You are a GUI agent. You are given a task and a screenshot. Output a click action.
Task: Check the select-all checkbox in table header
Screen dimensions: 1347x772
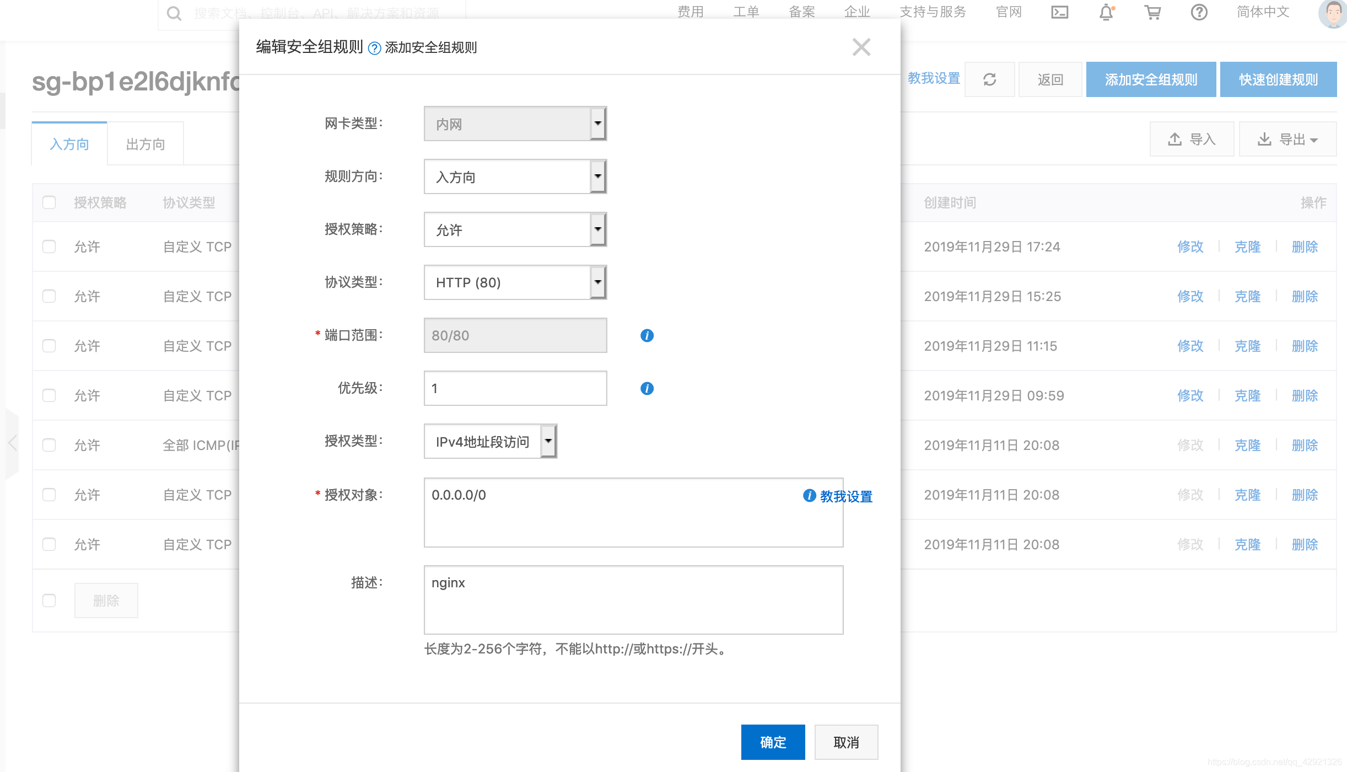pyautogui.click(x=49, y=202)
